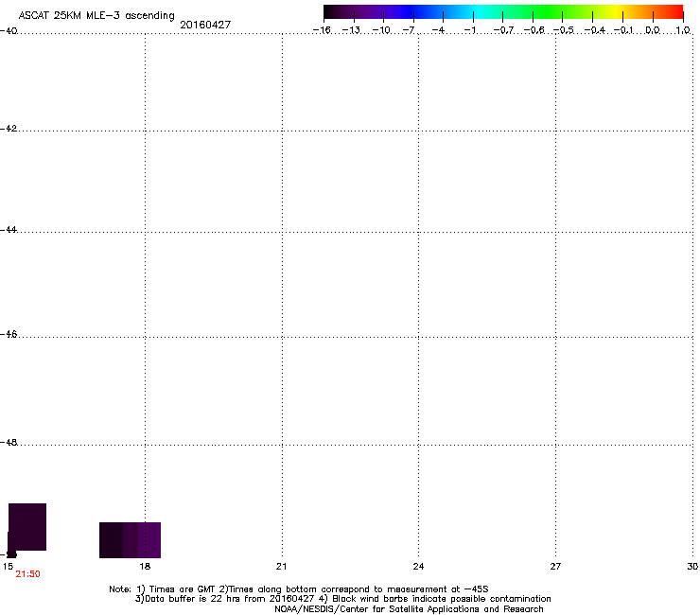700x615 pixels.
Task: Click the -0.5 color scale label
Action: click(564, 30)
